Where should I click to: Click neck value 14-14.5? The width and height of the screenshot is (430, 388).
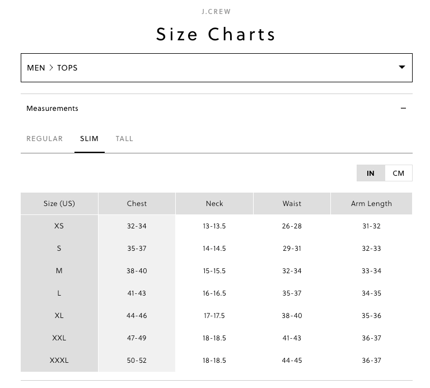pyautogui.click(x=214, y=249)
